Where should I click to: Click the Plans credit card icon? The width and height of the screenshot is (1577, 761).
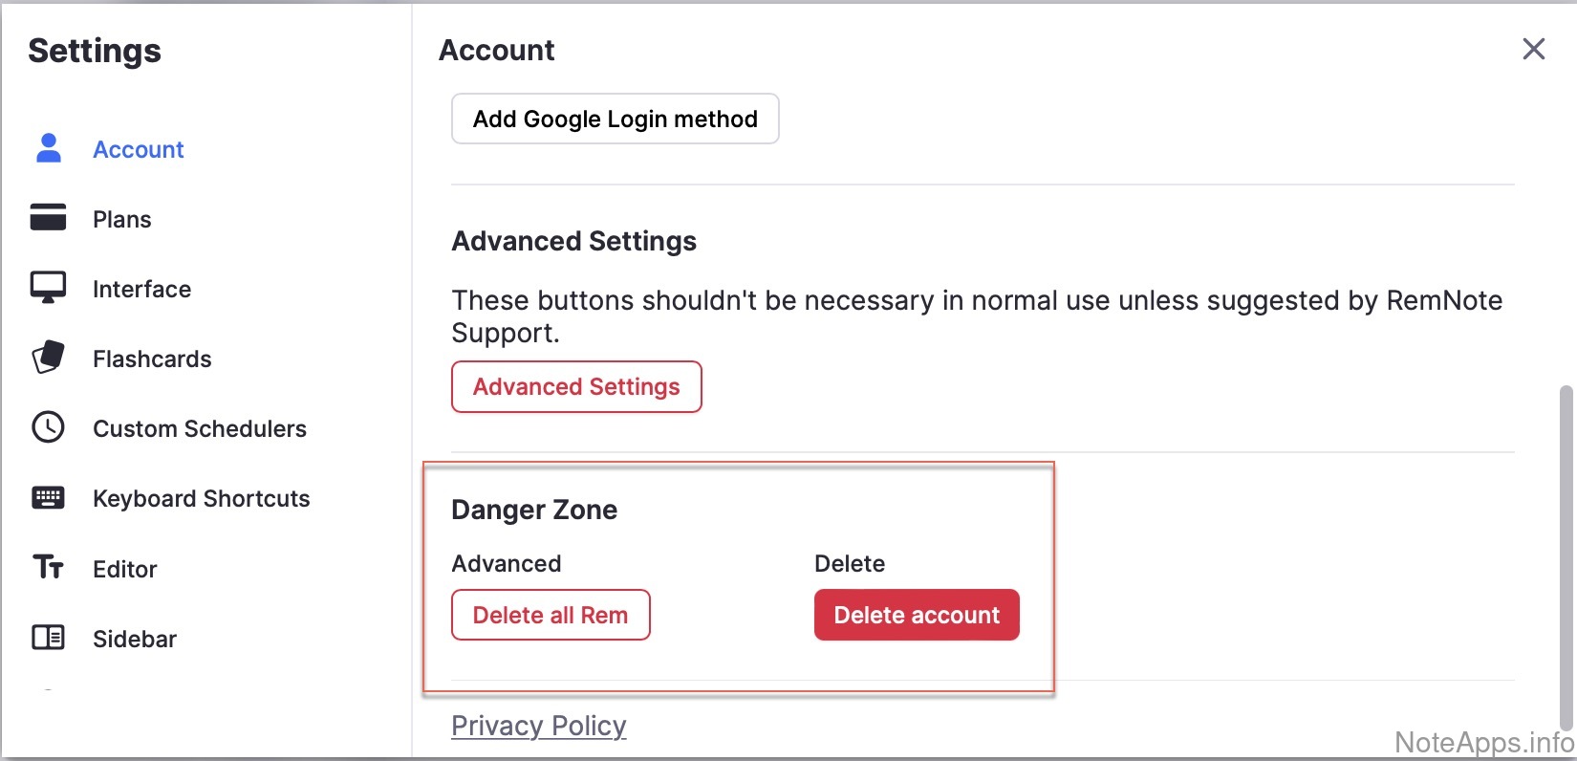pyautogui.click(x=49, y=218)
